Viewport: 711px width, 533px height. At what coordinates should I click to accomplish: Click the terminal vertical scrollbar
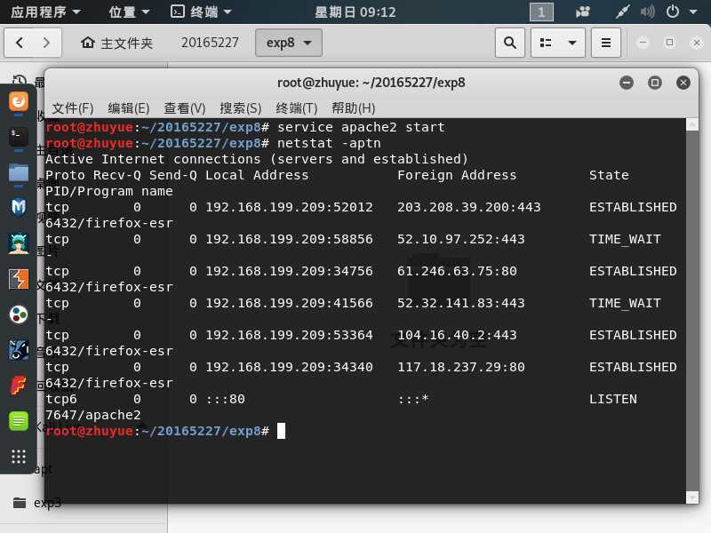pos(692,311)
